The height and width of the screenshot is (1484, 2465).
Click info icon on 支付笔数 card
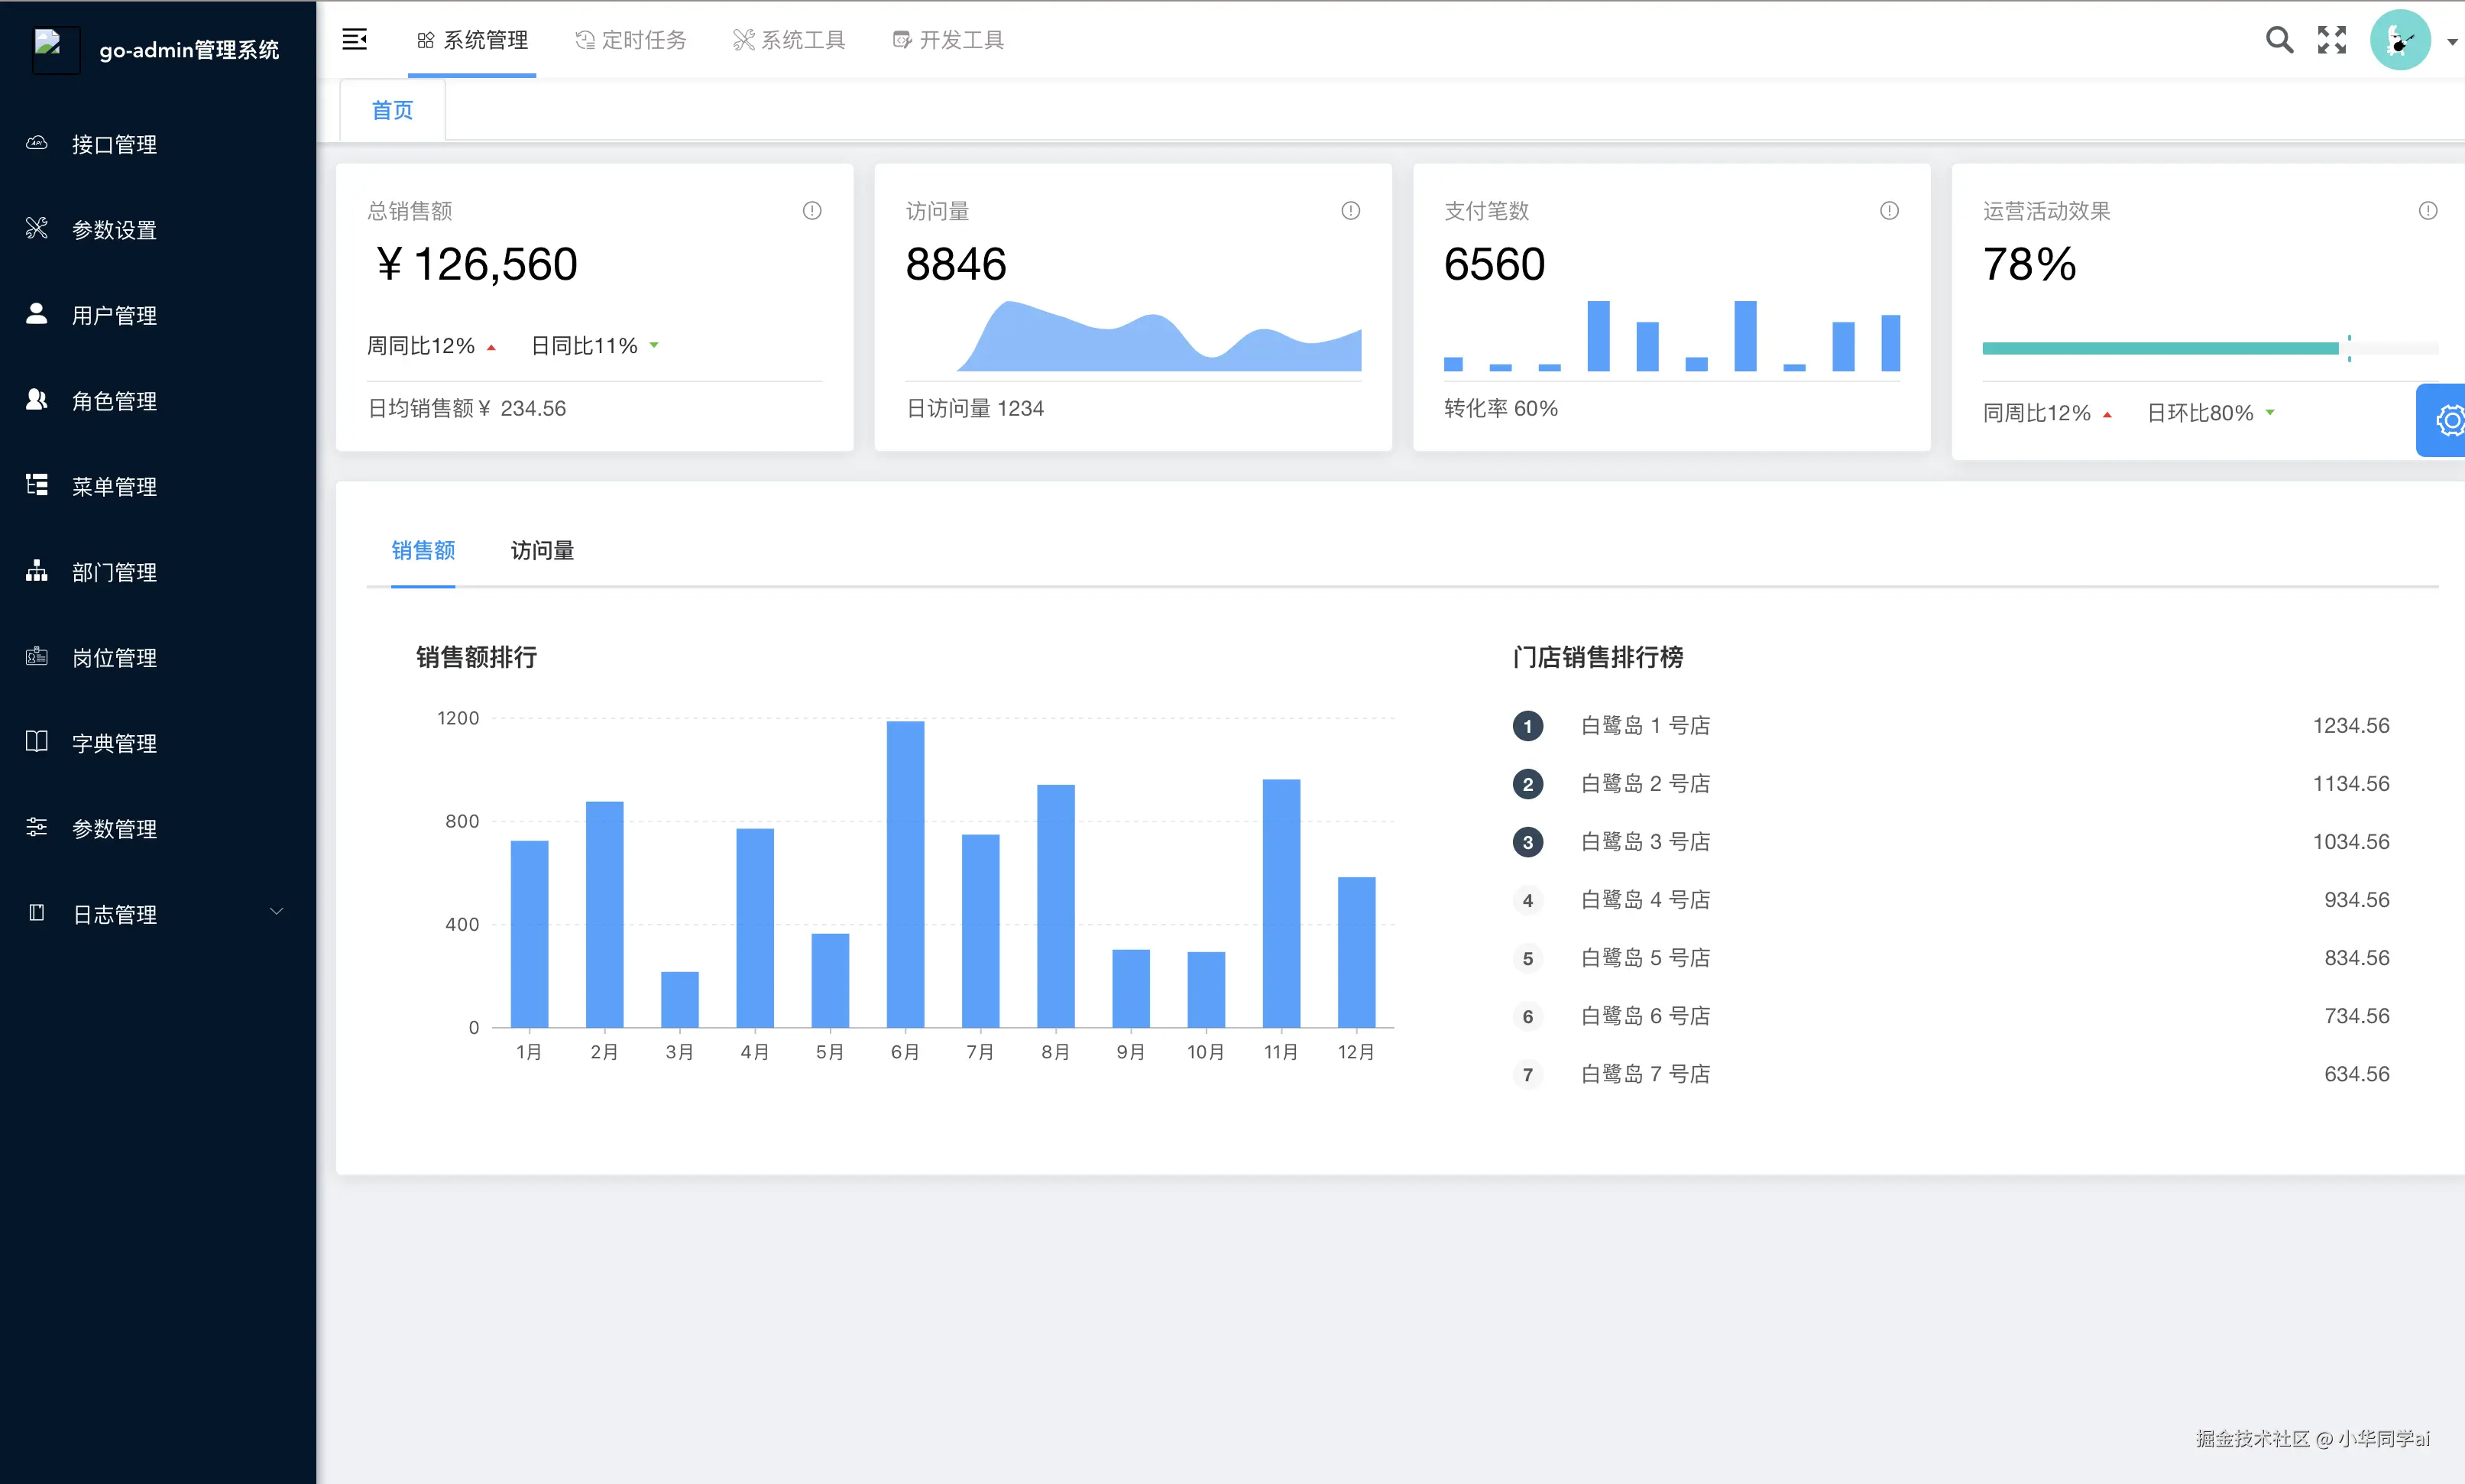pyautogui.click(x=1888, y=211)
